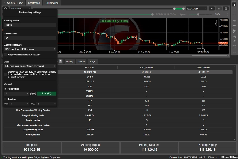Click the orange current price label on price axis

point(223,43)
